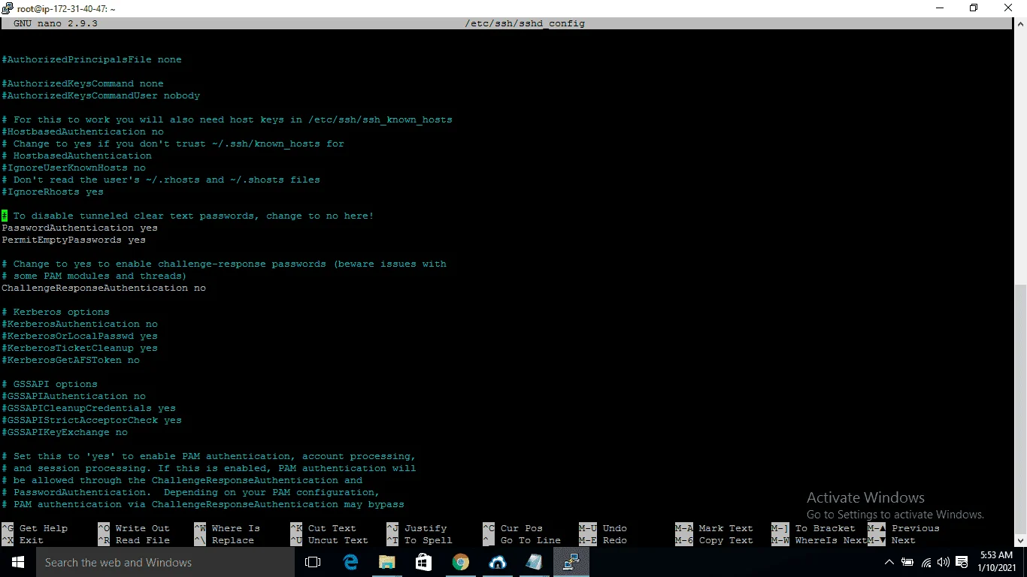This screenshot has width=1027, height=577.
Task: Click the M-A Mark Text shortcut
Action: tap(714, 528)
